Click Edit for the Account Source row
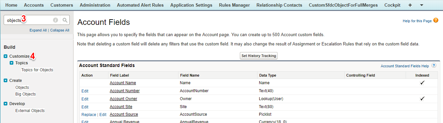This screenshot has width=443, height=123. click(x=103, y=115)
